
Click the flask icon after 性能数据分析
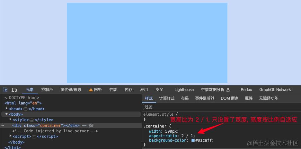pyautogui.click(x=228, y=90)
